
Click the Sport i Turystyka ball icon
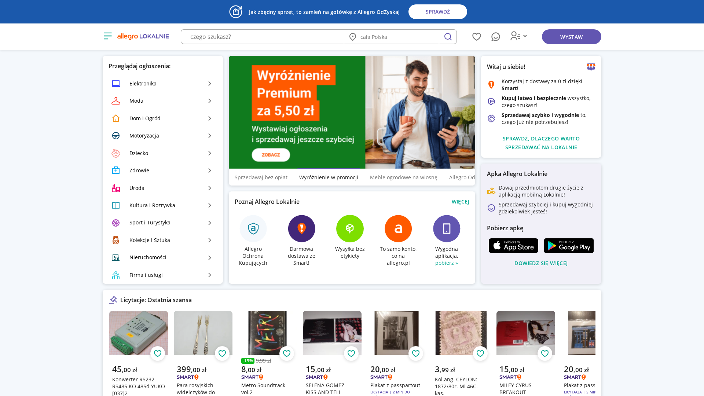116,223
